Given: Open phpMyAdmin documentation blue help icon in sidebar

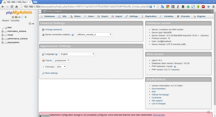Looking at the screenshot, I should coord(19,17).
